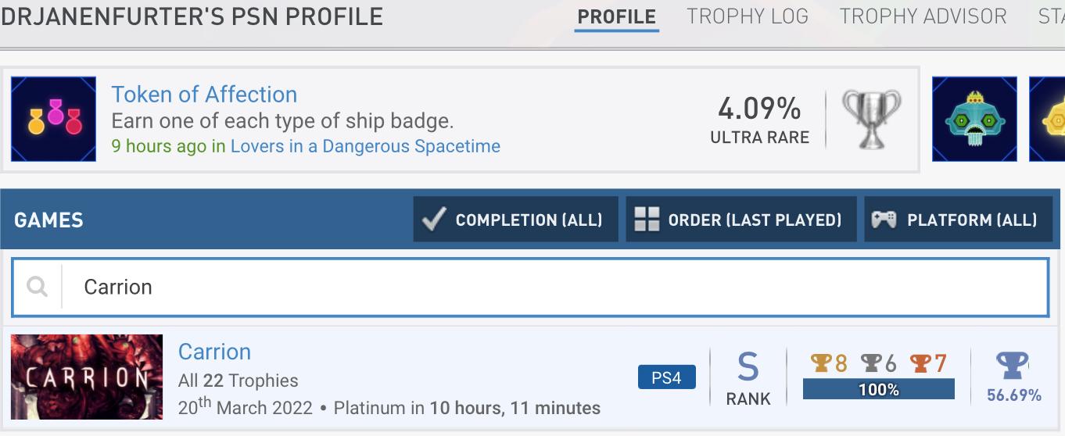The height and width of the screenshot is (436, 1065).
Task: Click the Carrion game cover thumbnail
Action: (x=87, y=377)
